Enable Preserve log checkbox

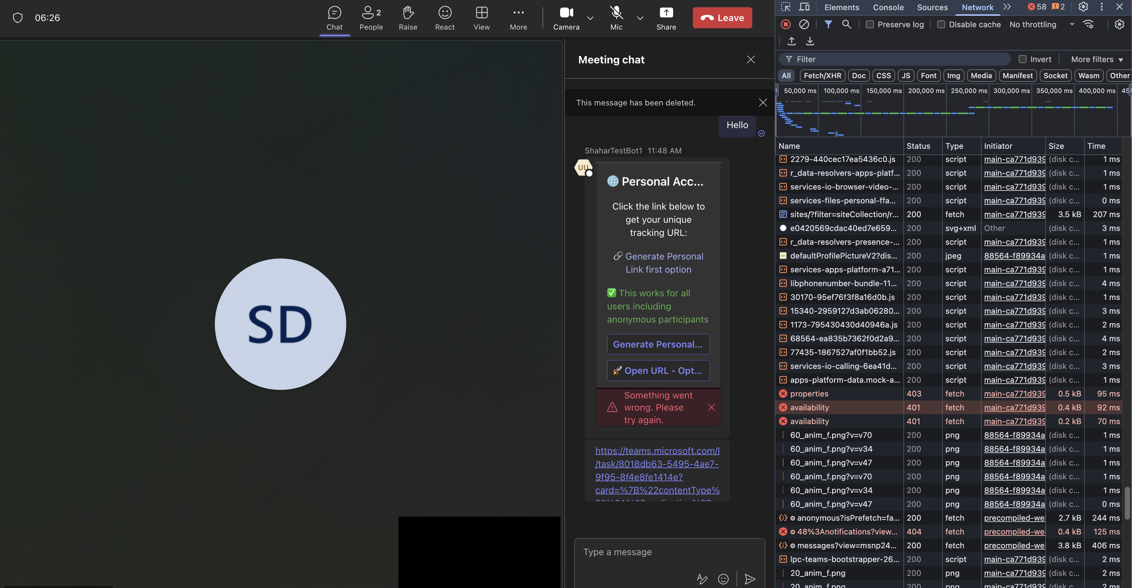(x=870, y=25)
